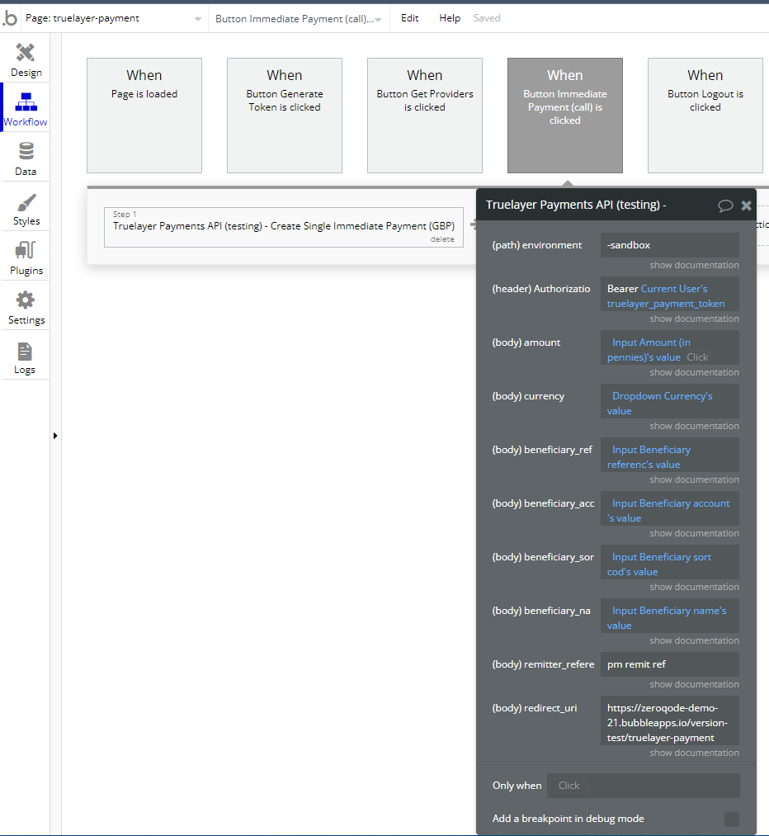This screenshot has height=836, width=769.
Task: Delete the Step 1 action
Action: pos(442,239)
